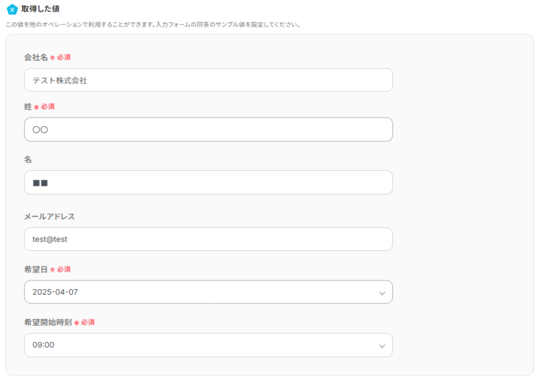Focus the 会社名 input with テスト株式会社
Image resolution: width=540 pixels, height=384 pixels.
tap(208, 80)
